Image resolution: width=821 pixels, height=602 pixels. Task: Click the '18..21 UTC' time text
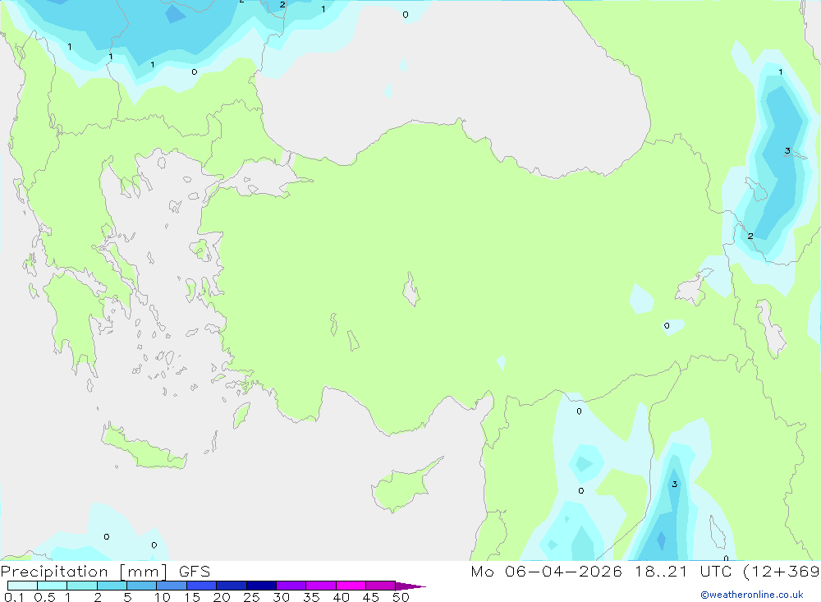click(x=682, y=571)
